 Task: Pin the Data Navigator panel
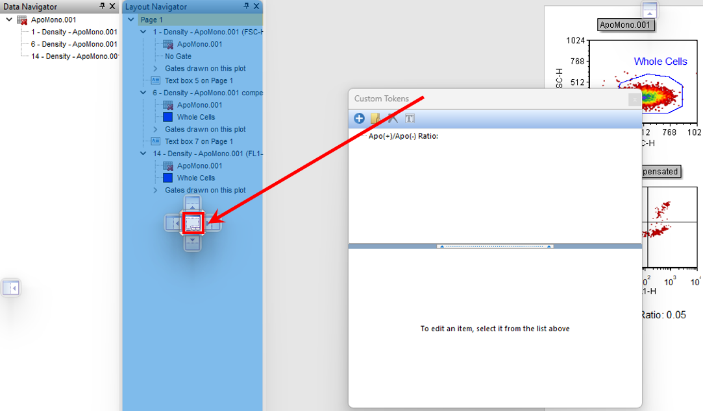pyautogui.click(x=102, y=6)
